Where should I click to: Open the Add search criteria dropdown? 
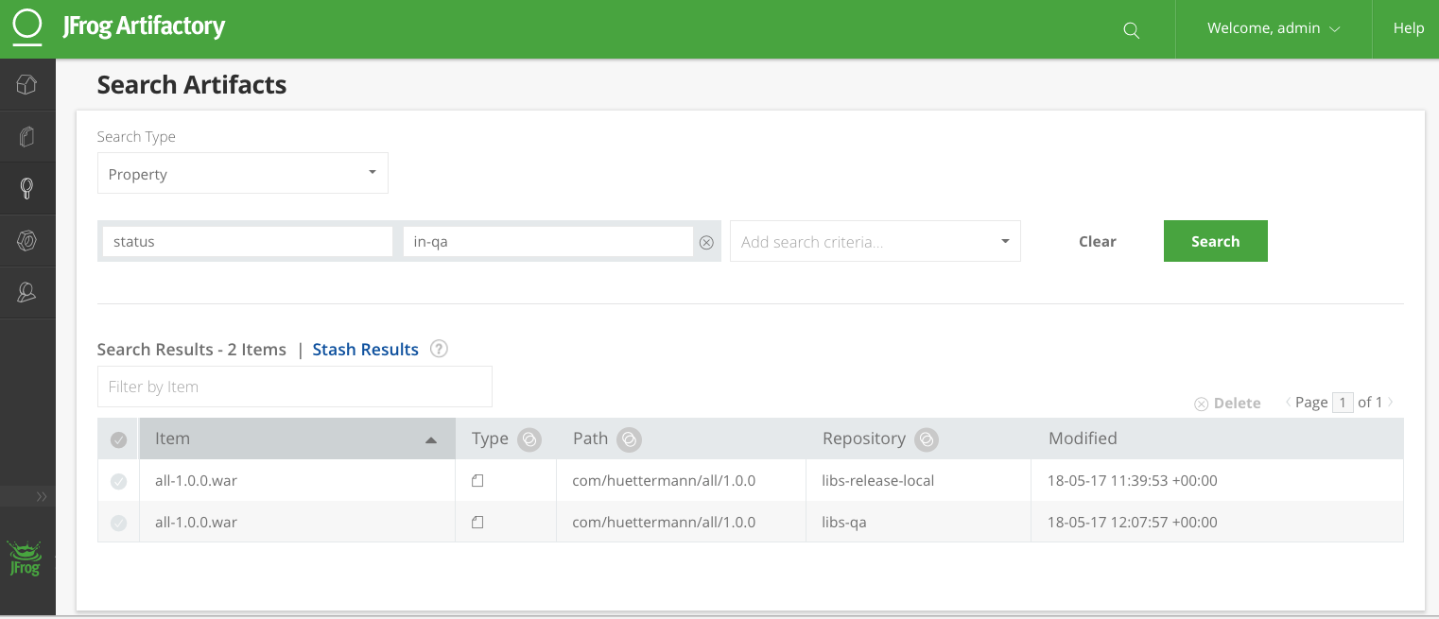coord(875,242)
